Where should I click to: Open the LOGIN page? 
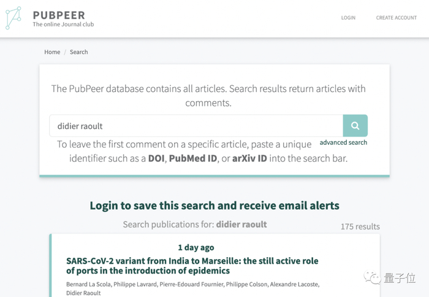(x=348, y=18)
